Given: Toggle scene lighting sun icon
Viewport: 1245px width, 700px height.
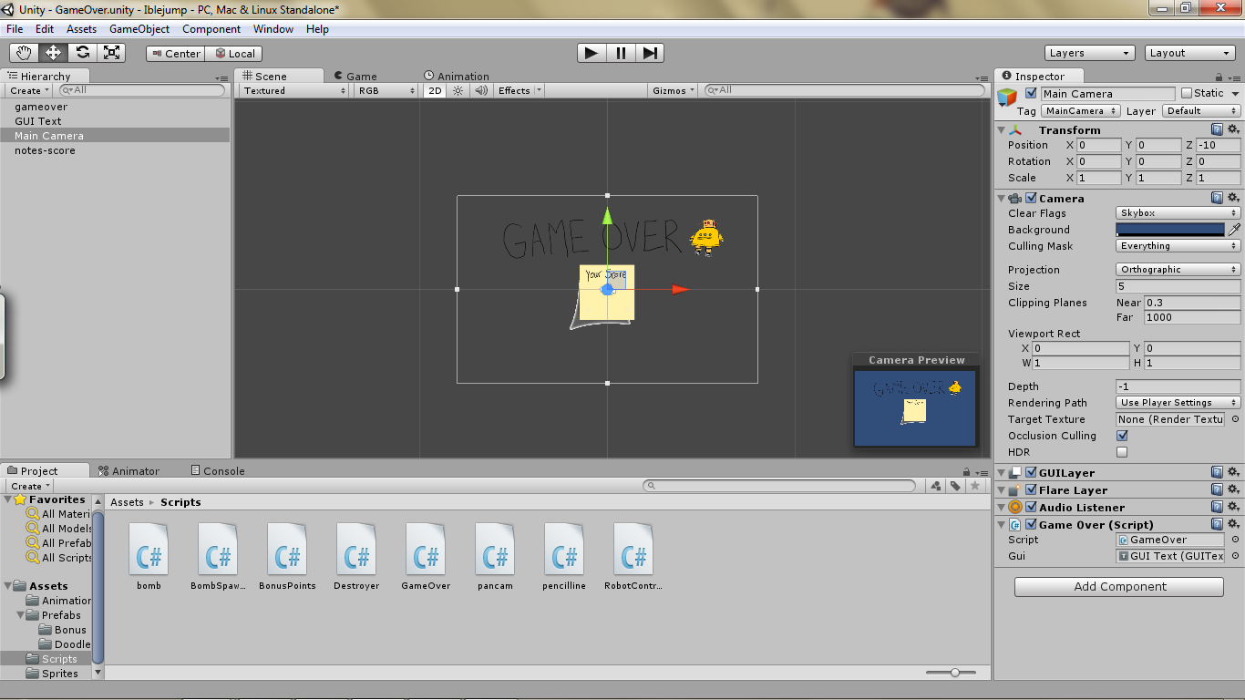Looking at the screenshot, I should click(x=458, y=90).
